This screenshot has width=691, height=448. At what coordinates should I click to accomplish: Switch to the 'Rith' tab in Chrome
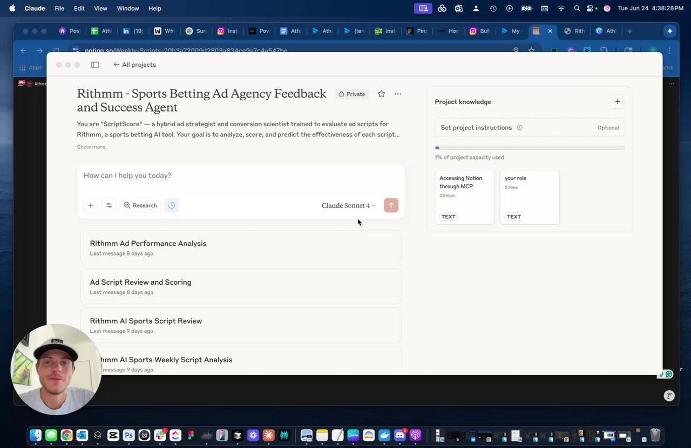click(574, 31)
